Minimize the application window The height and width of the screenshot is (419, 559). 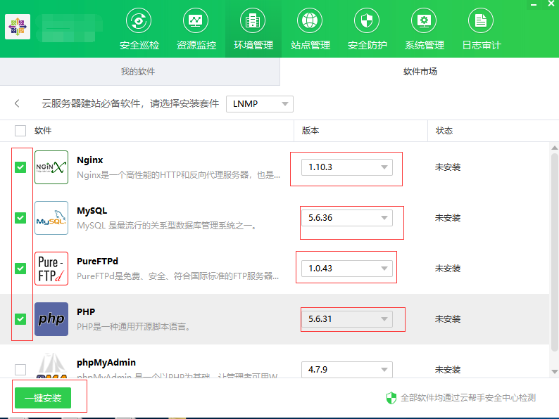pyautogui.click(x=534, y=5)
